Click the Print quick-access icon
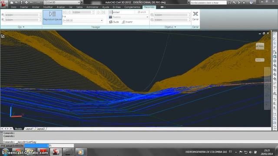This screenshot has width=278, height=156. pyautogui.click(x=26, y=3)
